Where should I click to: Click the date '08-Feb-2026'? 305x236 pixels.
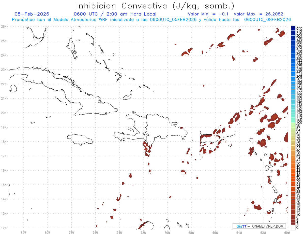point(32,14)
